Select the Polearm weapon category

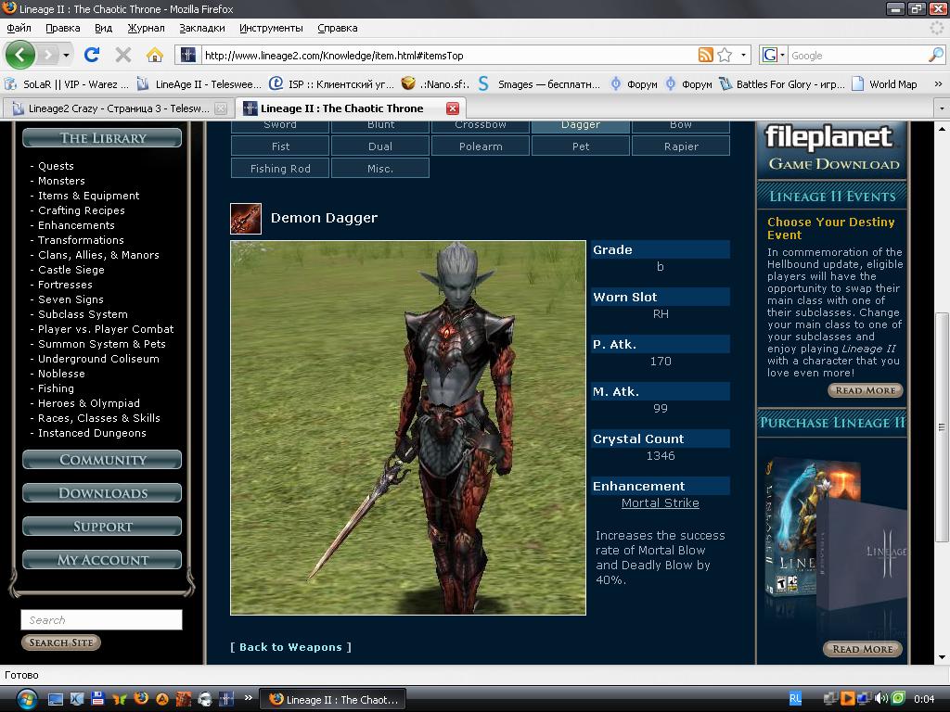tap(481, 146)
